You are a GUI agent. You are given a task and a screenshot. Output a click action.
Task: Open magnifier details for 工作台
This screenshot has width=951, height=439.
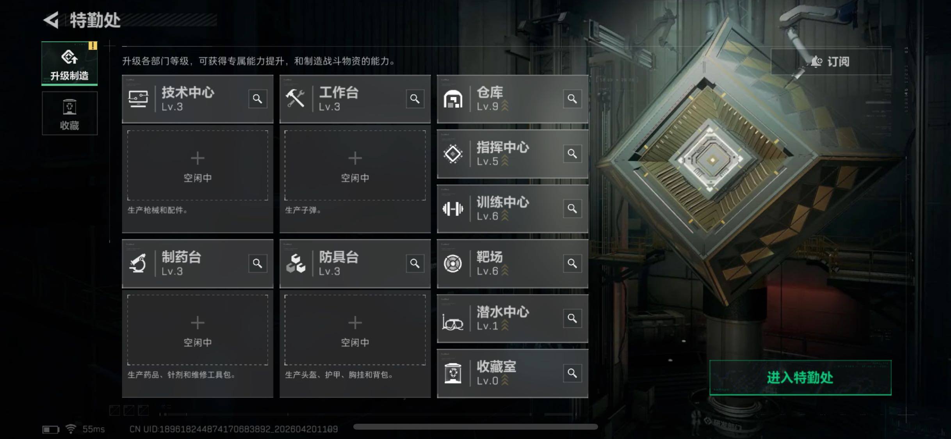tap(415, 99)
